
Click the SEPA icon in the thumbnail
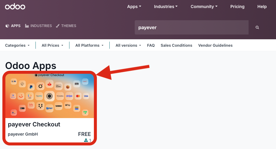coord(13,81)
